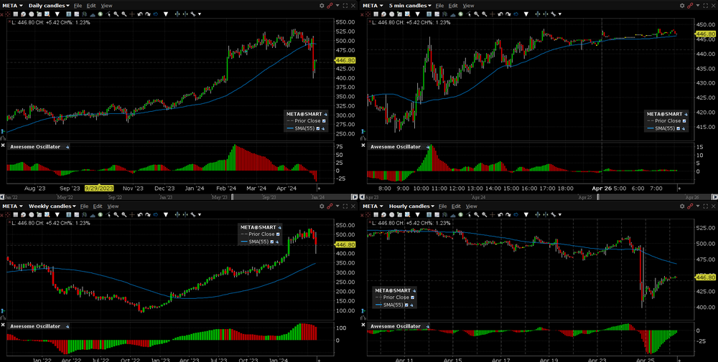
Task: Select crosshair tool in Weekly chart toolbar
Action: pyautogui.click(x=132, y=214)
